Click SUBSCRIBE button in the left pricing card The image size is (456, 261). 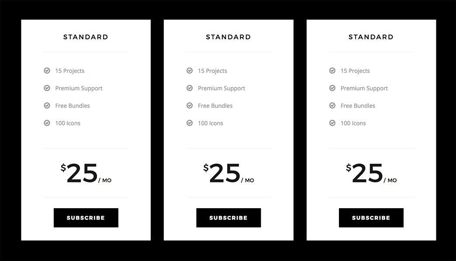pos(86,218)
